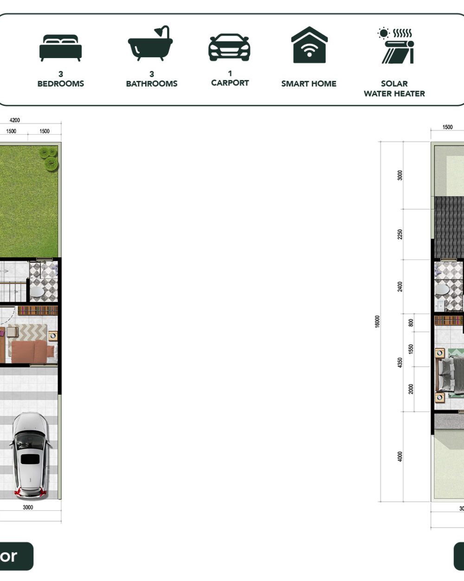Click the "SOLAR WATER HEATER" label

coord(394,88)
